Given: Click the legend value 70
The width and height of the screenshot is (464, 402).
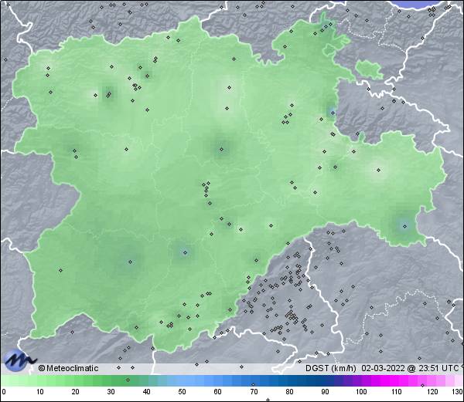Looking at the screenshot, I should [254, 392].
